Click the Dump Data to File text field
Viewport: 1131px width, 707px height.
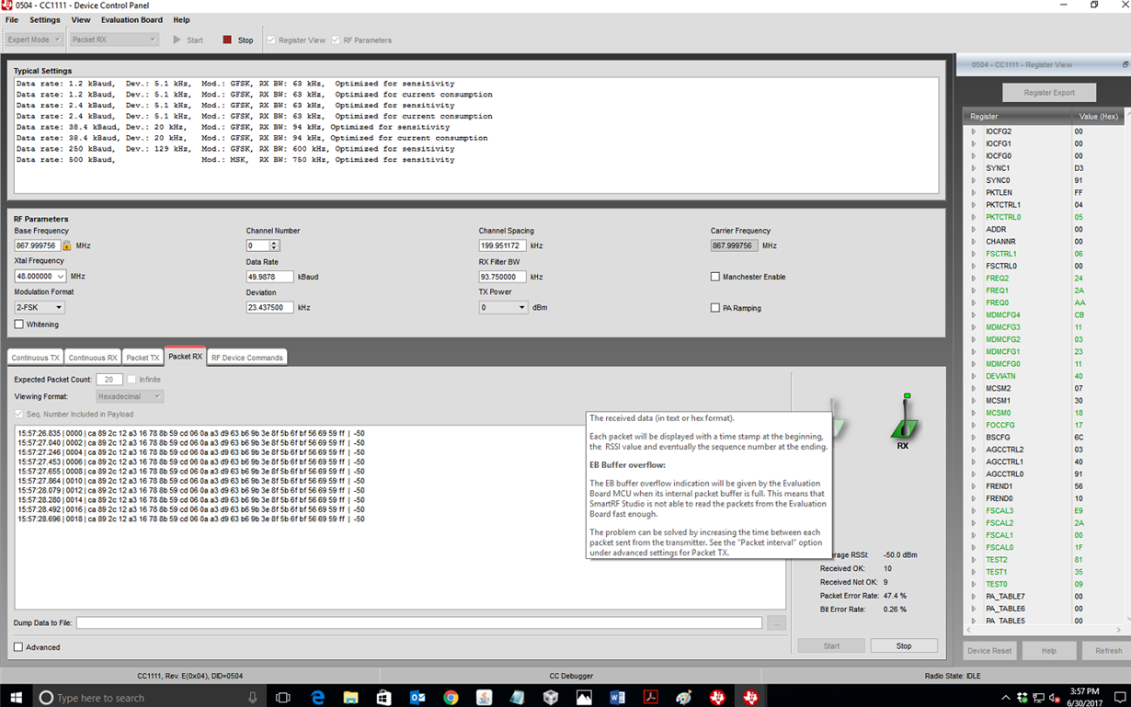pos(419,622)
